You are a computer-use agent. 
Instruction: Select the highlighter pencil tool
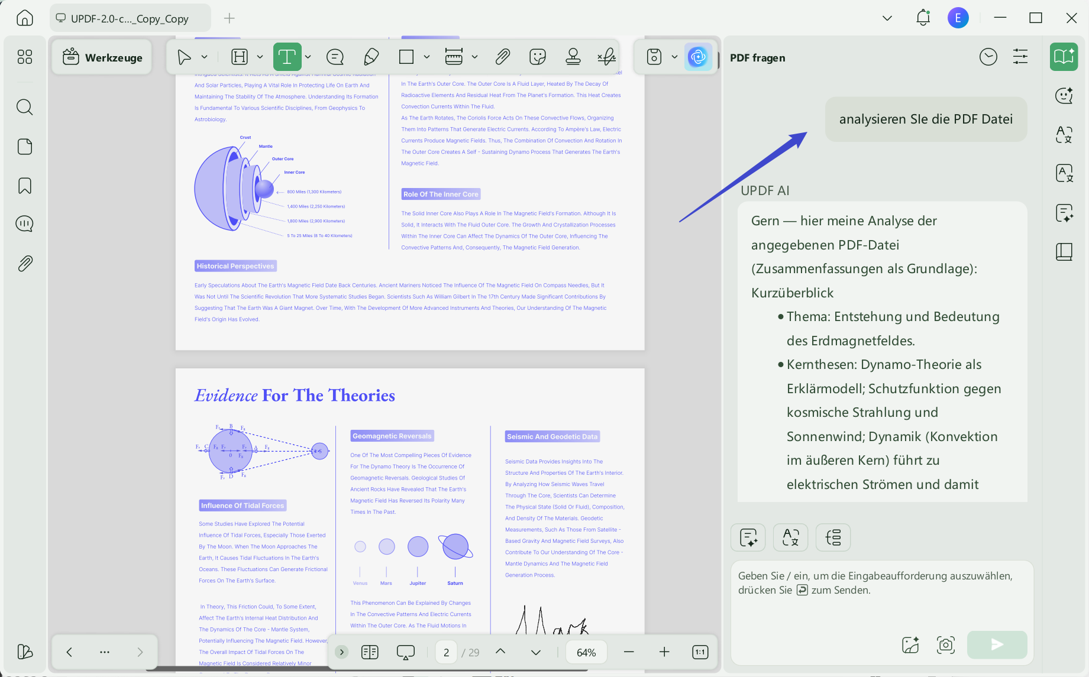coord(371,57)
